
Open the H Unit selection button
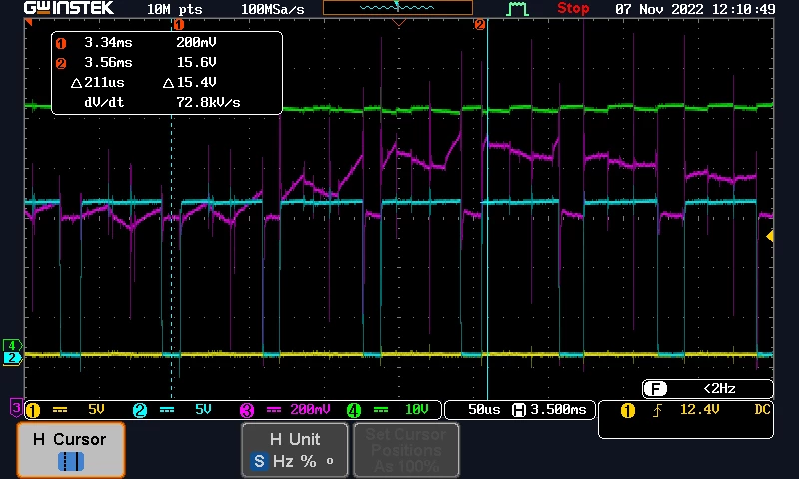click(x=295, y=450)
